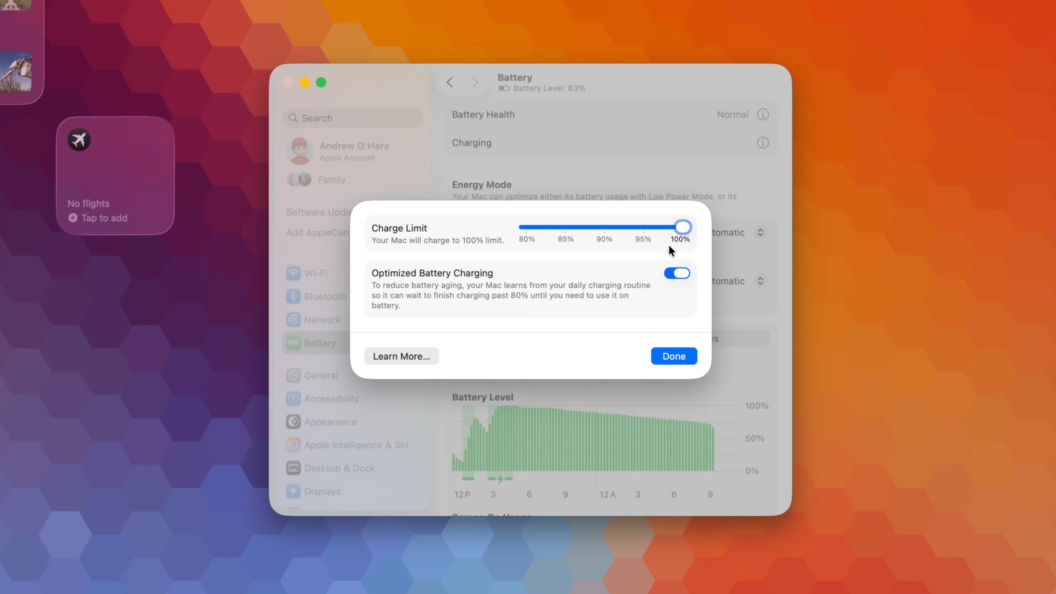Click the Family avatars icon
Screen dimensions: 1056x594
point(299,180)
